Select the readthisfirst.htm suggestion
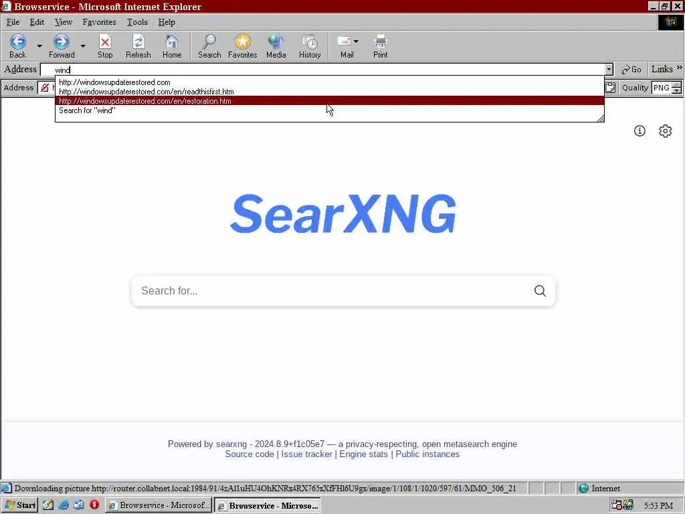The height and width of the screenshot is (514, 685). 330,91
